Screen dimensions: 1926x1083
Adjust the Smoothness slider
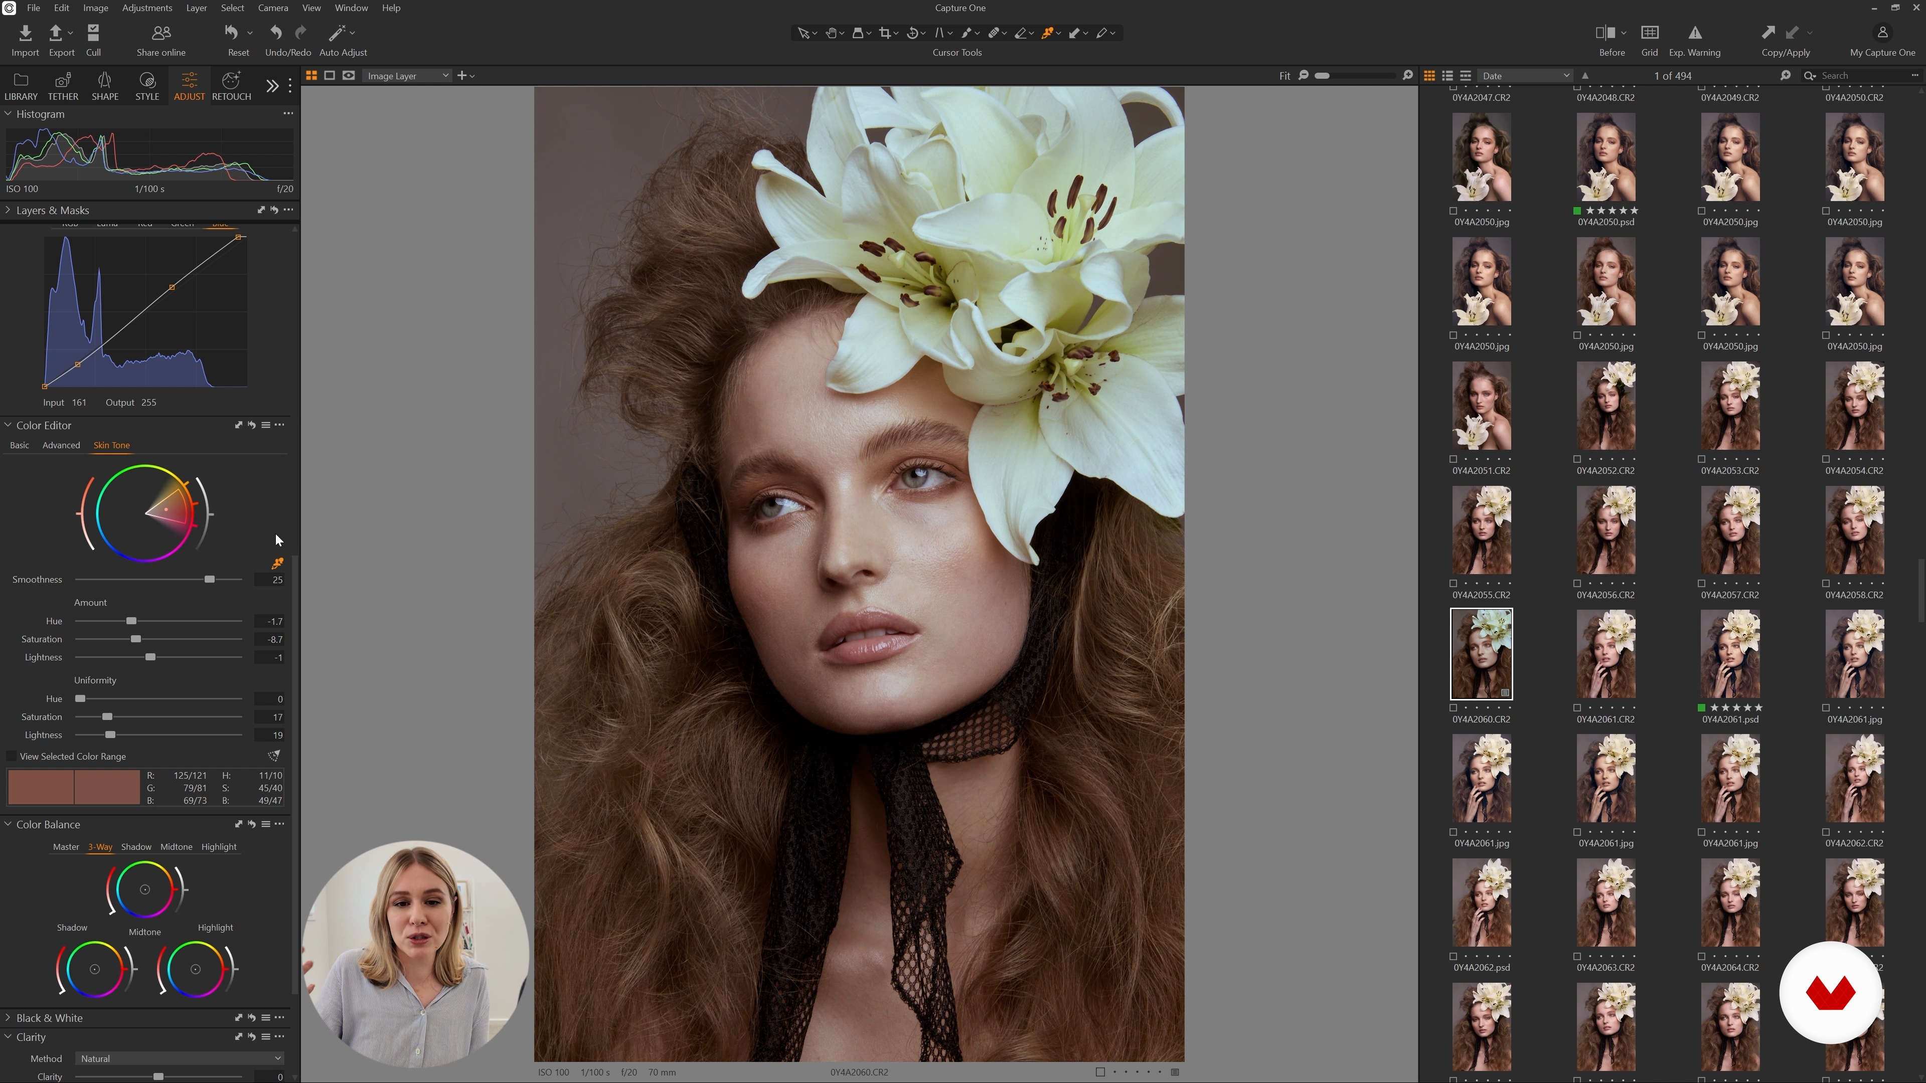[x=209, y=580]
